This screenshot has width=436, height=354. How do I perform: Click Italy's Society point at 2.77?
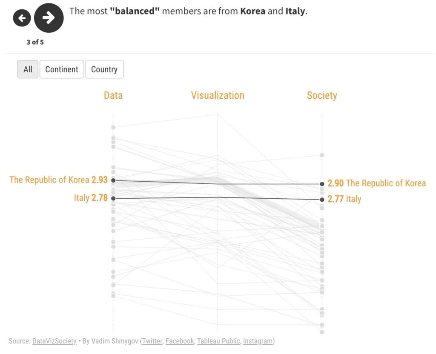[322, 200]
